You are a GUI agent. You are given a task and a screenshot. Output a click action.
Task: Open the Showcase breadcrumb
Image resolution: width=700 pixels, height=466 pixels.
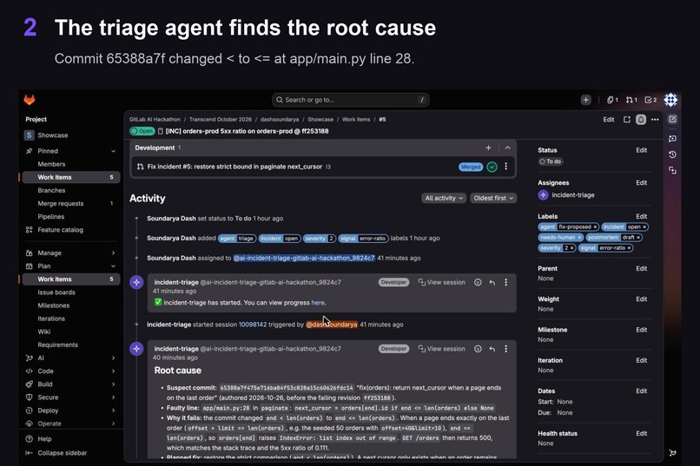pyautogui.click(x=320, y=120)
